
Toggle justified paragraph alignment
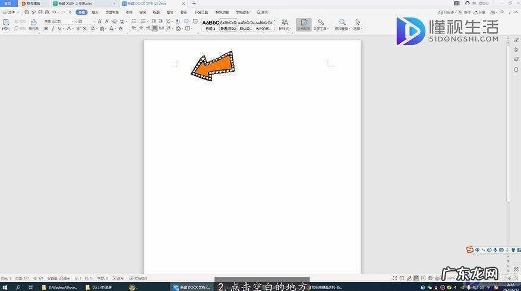154,28
